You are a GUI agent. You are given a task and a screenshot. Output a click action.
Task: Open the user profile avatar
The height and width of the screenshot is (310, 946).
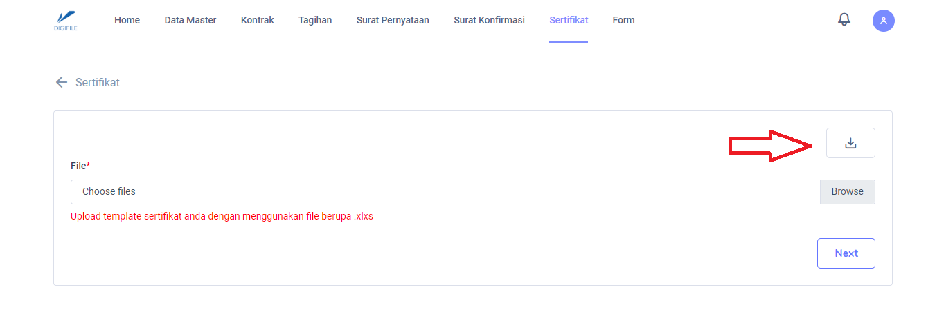pos(883,21)
